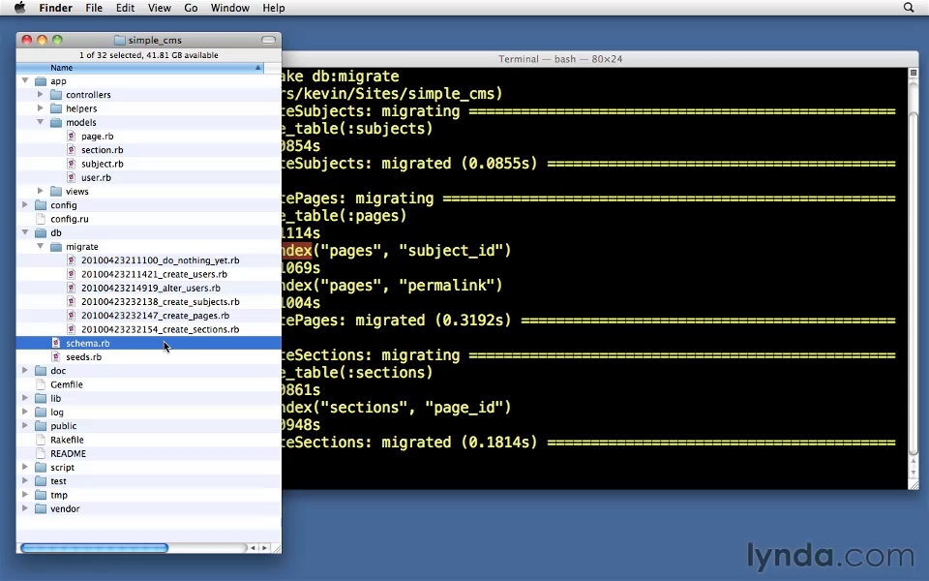Expand the vendor folder

[25, 508]
